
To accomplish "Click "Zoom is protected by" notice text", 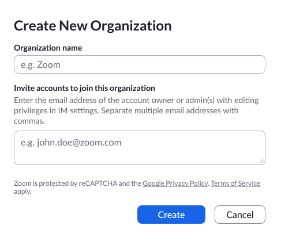I will tap(46, 183).
